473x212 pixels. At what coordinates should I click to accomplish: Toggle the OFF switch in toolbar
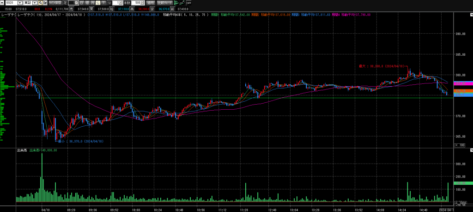click(188, 3)
